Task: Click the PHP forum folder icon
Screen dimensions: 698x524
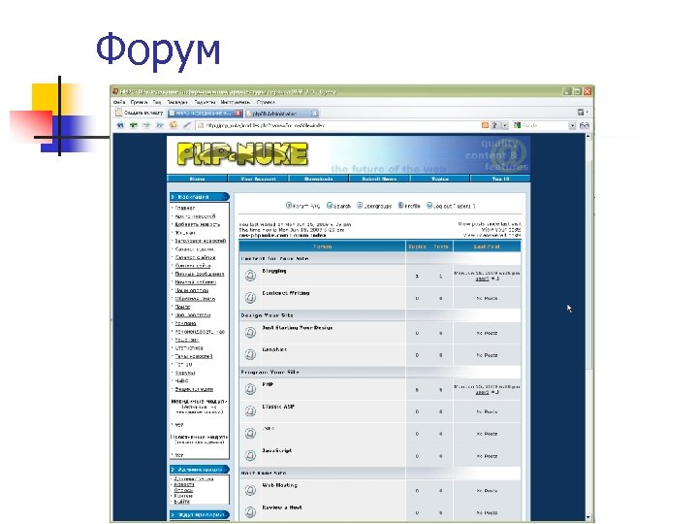Action: click(x=250, y=389)
